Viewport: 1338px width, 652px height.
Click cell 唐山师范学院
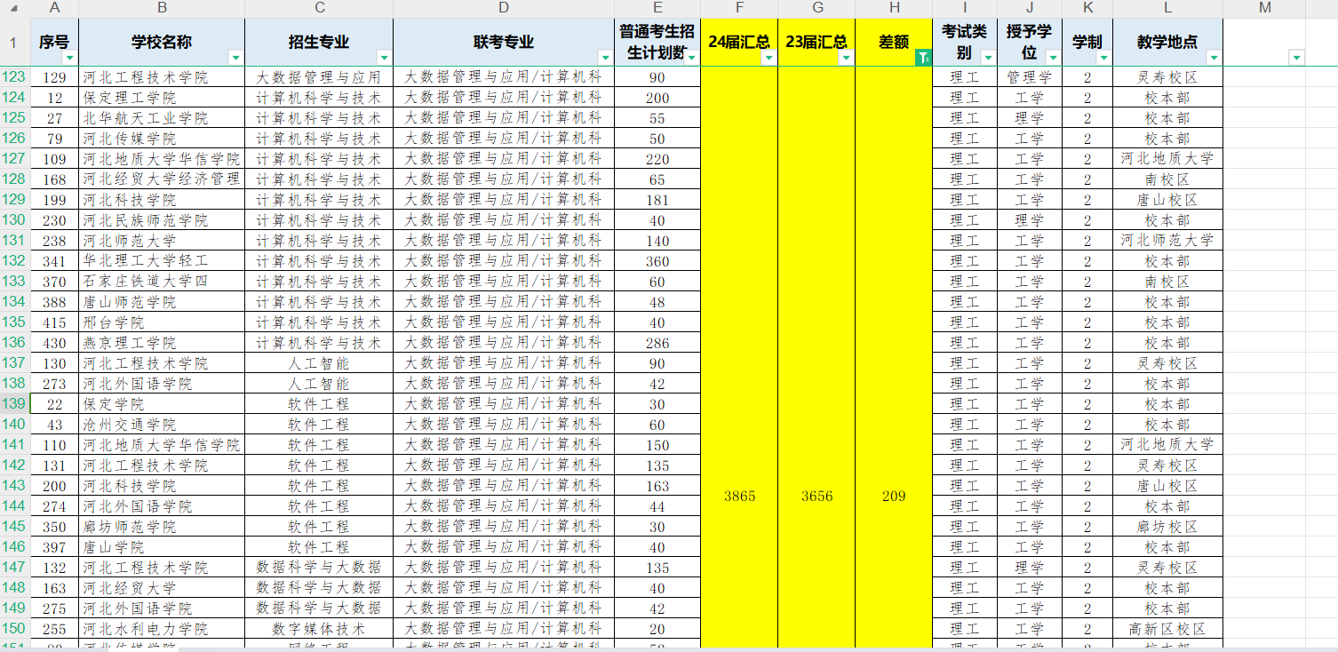coord(162,302)
